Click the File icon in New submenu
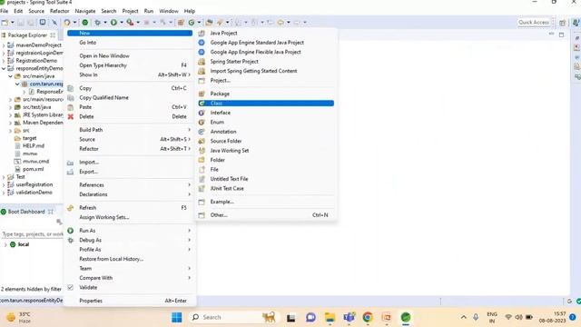This screenshot has width=581, height=327. coord(202,170)
